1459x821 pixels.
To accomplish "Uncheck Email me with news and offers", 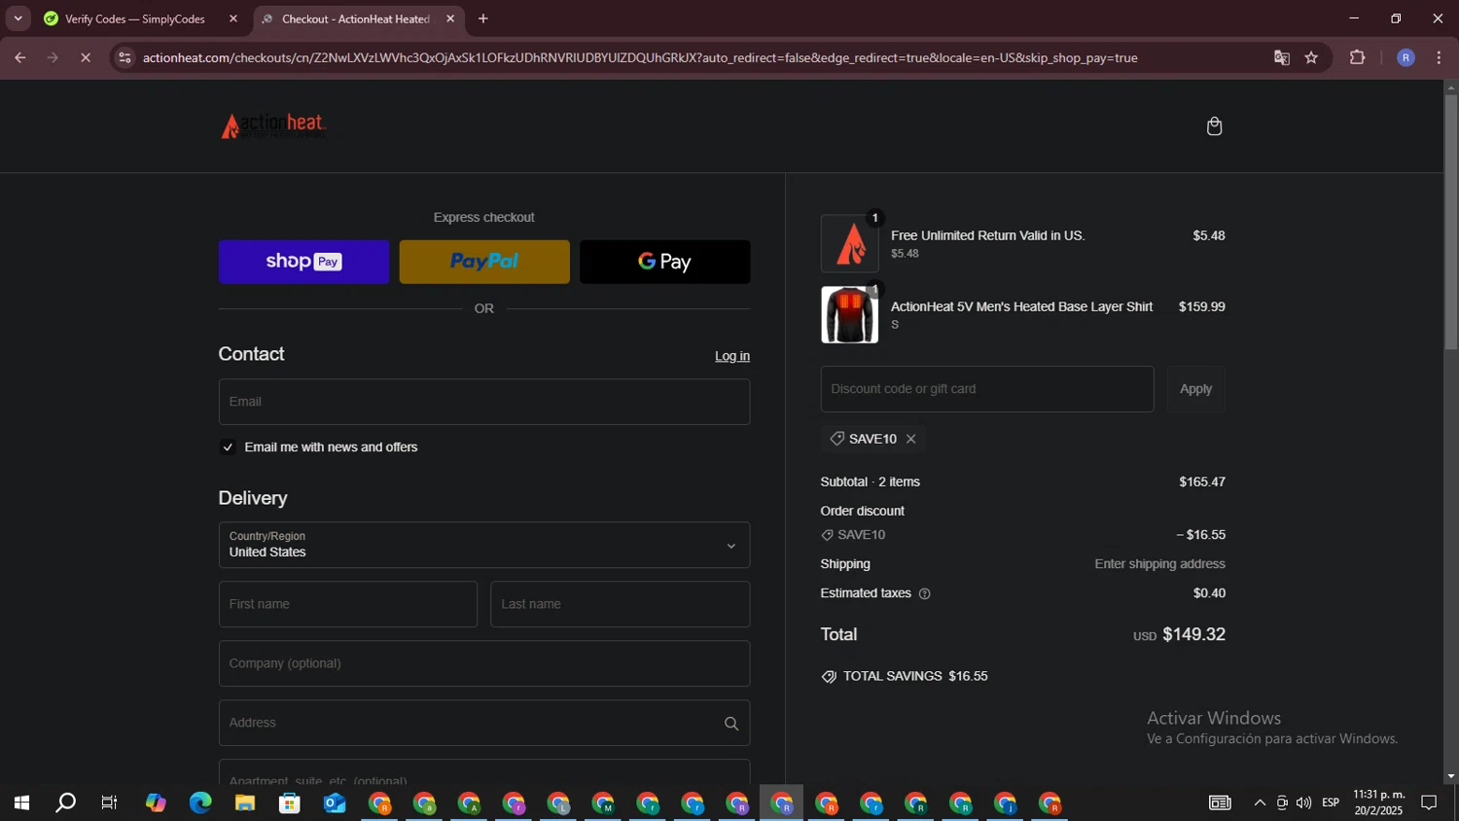I will (x=228, y=447).
